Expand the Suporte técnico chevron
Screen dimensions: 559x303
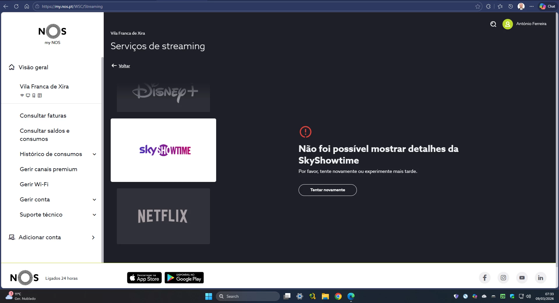[94, 215]
